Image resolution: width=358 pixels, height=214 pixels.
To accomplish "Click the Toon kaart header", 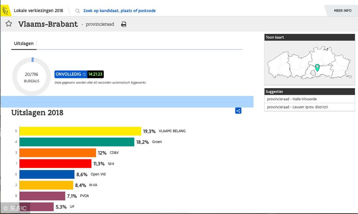I will (310, 37).
